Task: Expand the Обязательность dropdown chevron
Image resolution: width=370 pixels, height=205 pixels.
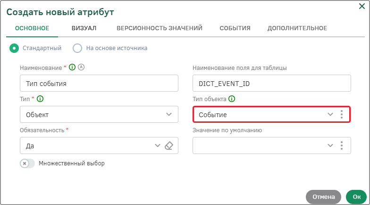Action: coord(158,145)
